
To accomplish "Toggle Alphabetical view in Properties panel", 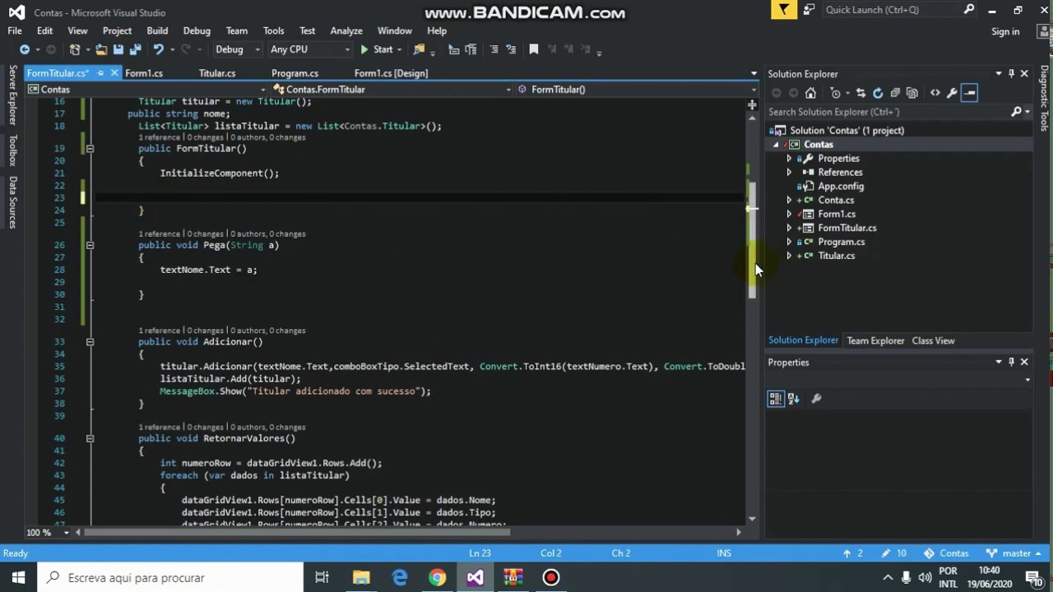I will [794, 399].
